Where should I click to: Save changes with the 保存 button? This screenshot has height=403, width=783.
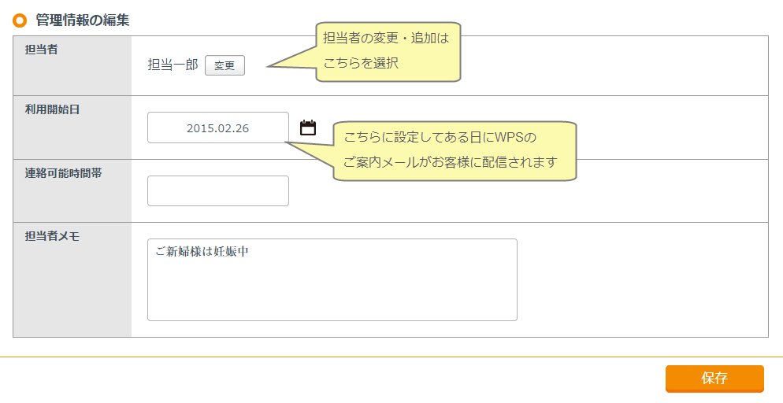pyautogui.click(x=714, y=378)
